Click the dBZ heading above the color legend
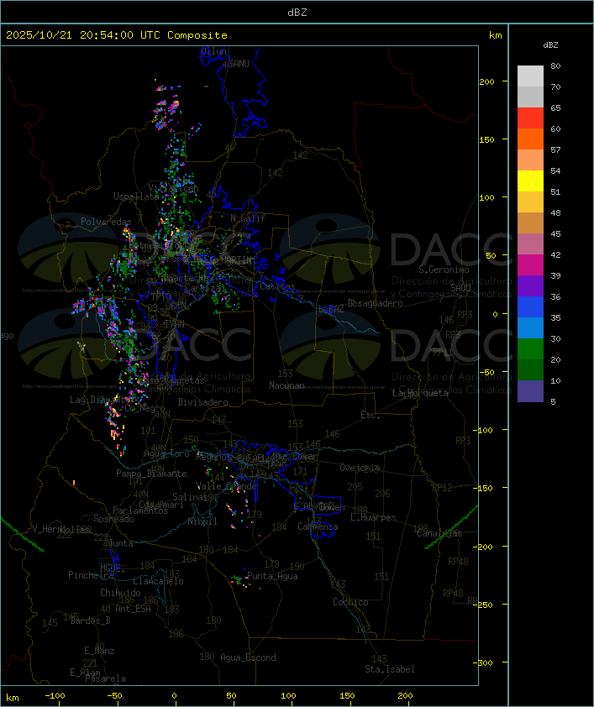Screen dimensions: 594x707 [x=550, y=45]
